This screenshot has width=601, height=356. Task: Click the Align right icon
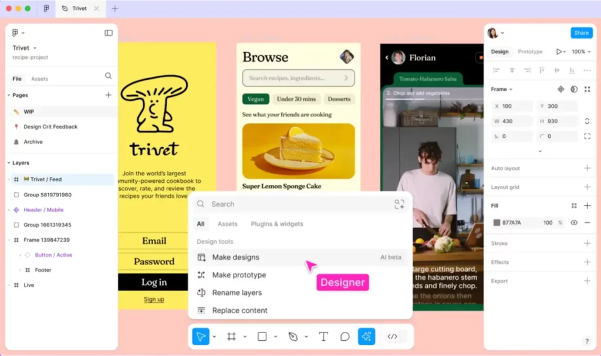527,70
